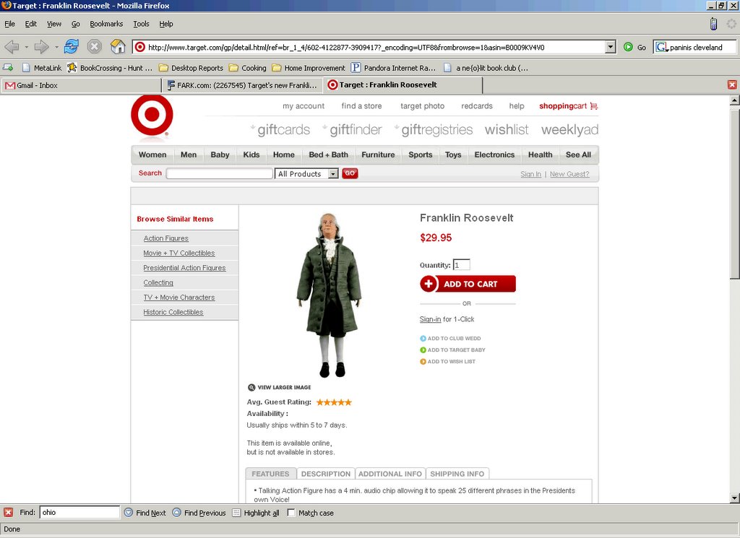740x538 pixels.
Task: Open the Bed + Bath category
Action: point(329,155)
